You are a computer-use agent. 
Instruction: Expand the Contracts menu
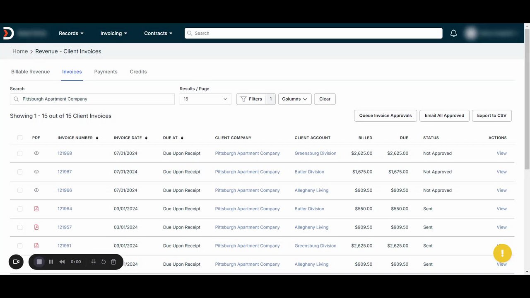coord(158,33)
